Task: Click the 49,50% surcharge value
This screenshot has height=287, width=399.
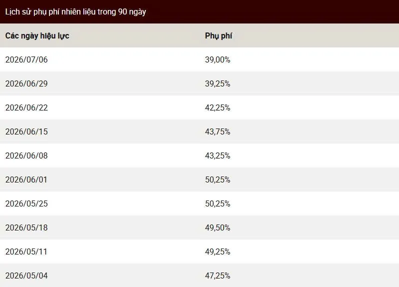Action: pos(218,227)
